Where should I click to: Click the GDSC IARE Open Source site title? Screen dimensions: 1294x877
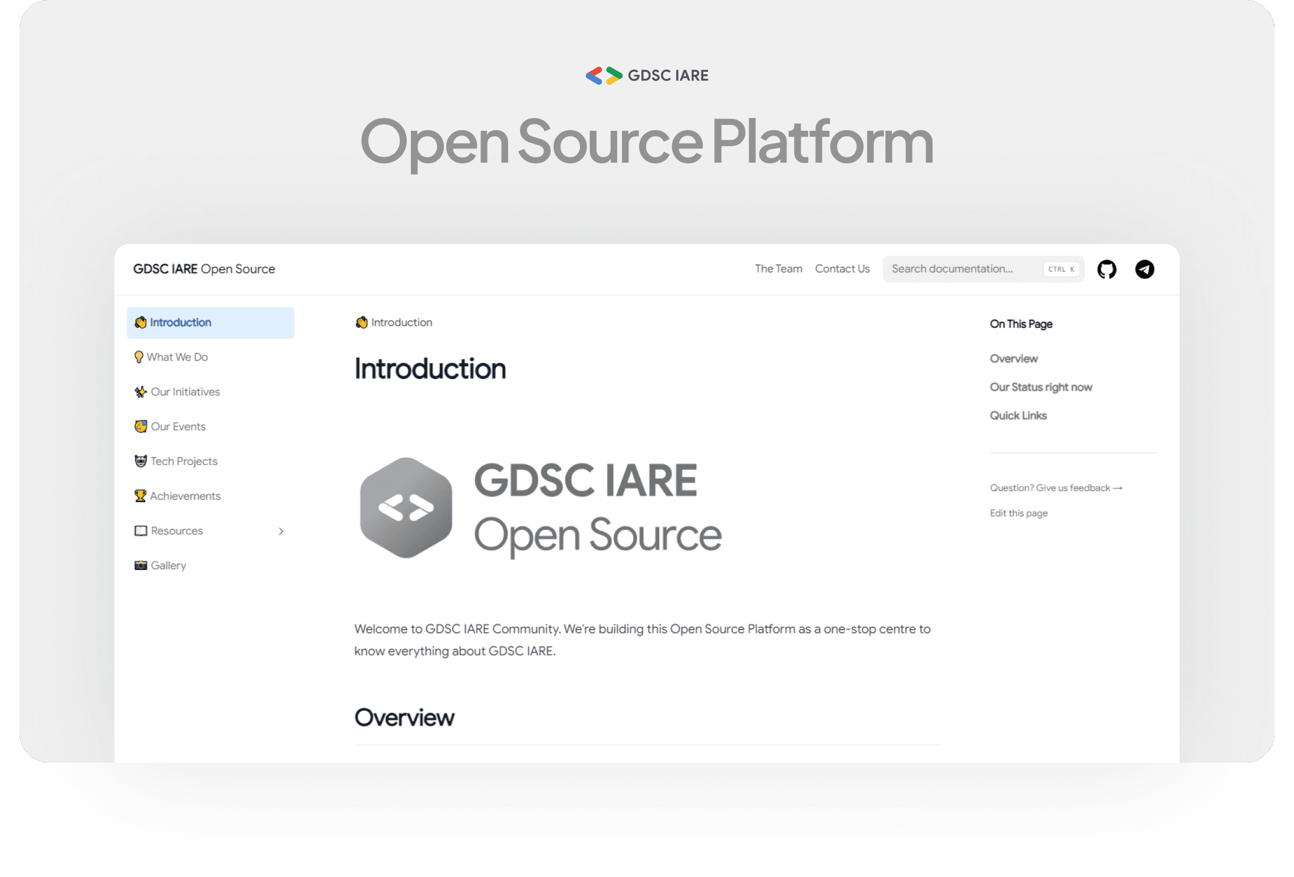[204, 269]
